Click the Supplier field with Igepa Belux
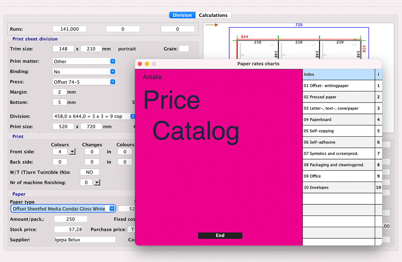The height and width of the screenshot is (262, 402). pos(85,240)
